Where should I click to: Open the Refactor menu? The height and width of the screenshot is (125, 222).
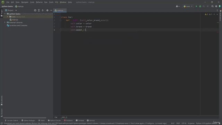pyautogui.click(x=39, y=2)
